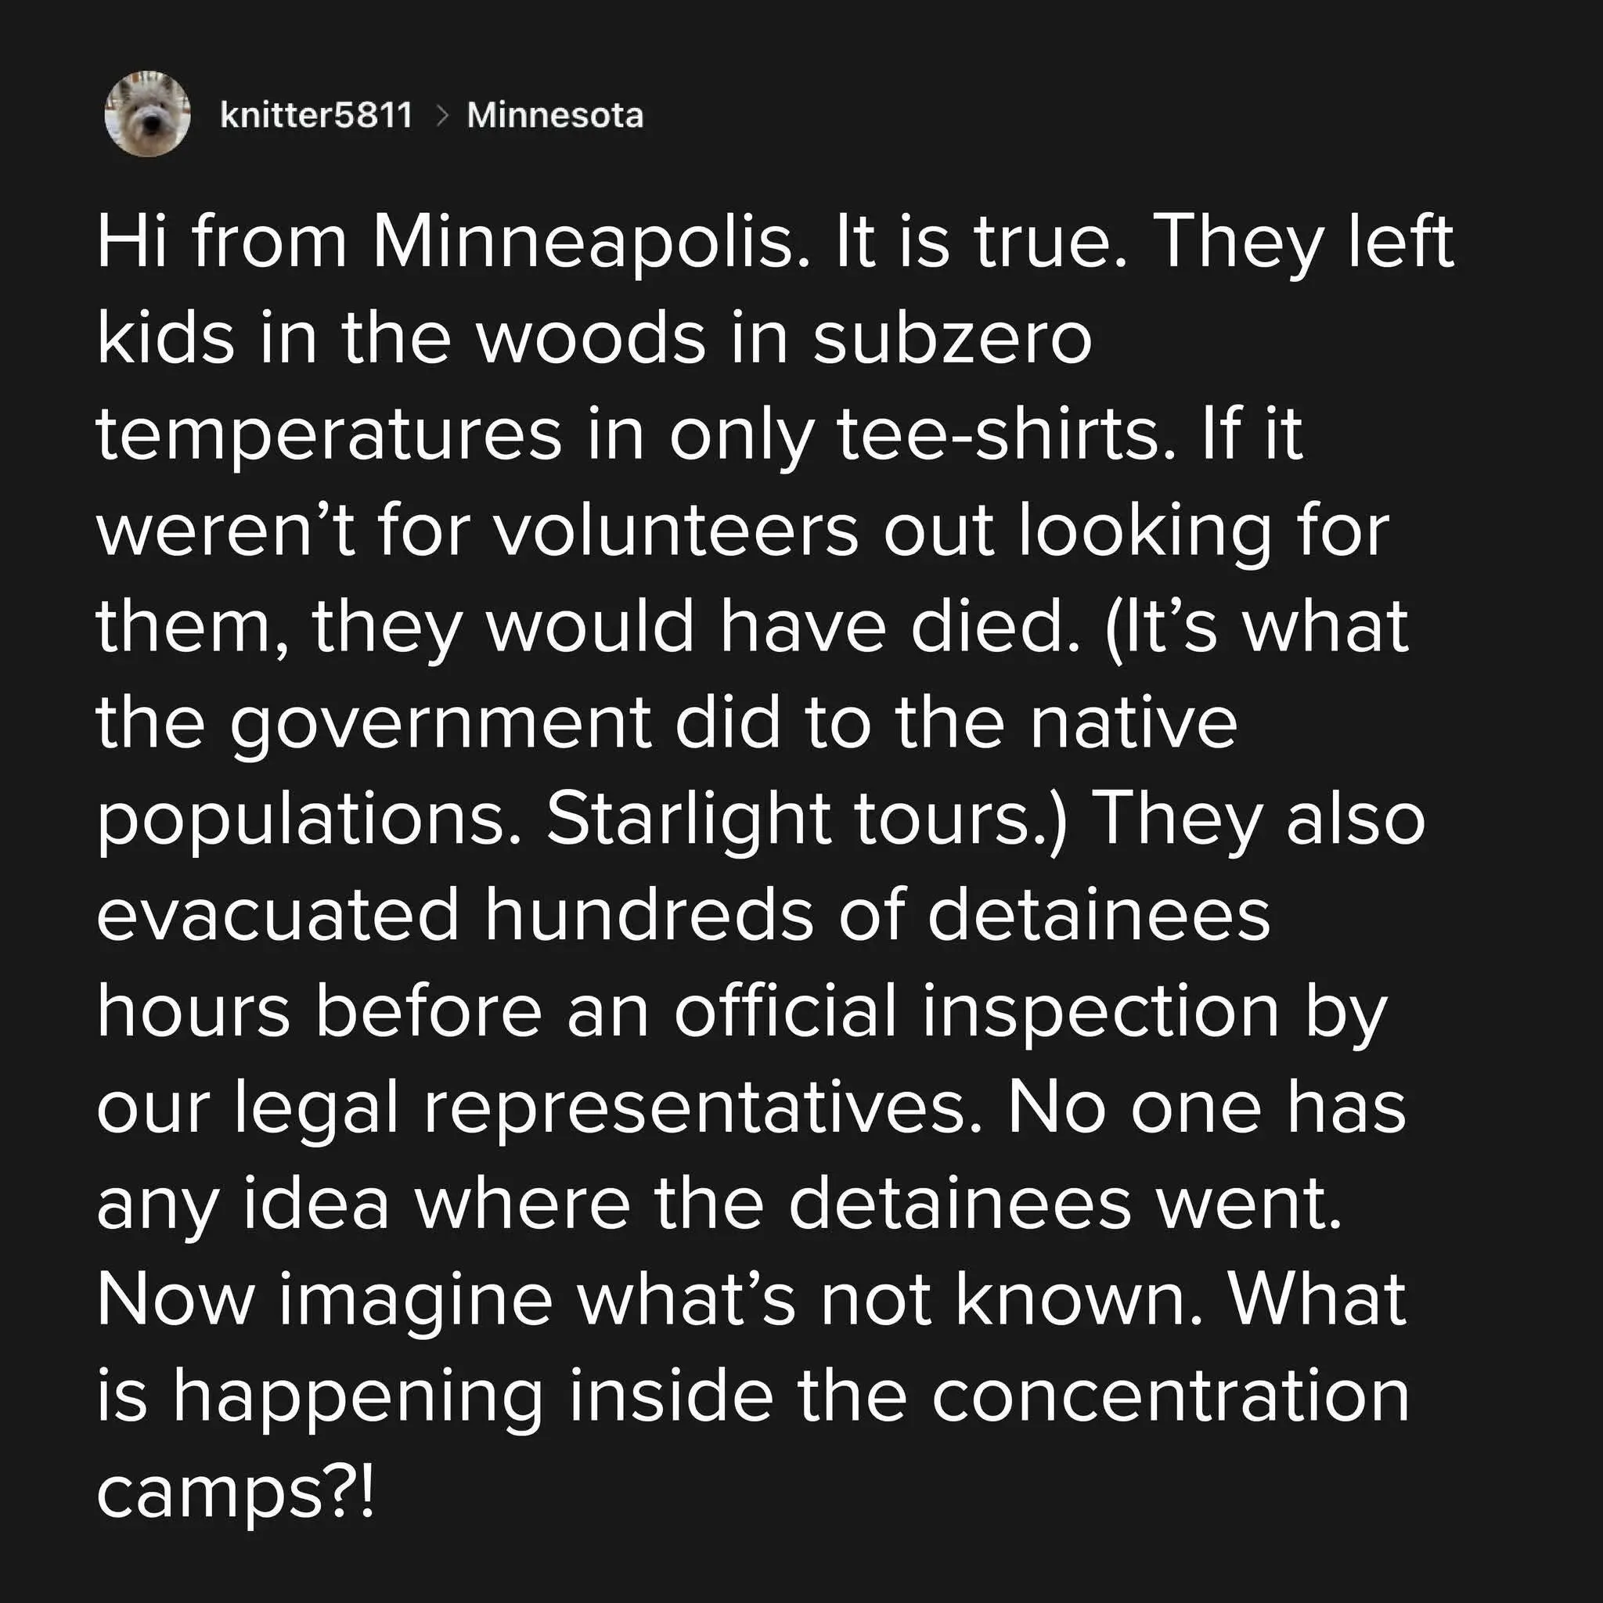Click the phrase "No one has"

(1207, 1108)
